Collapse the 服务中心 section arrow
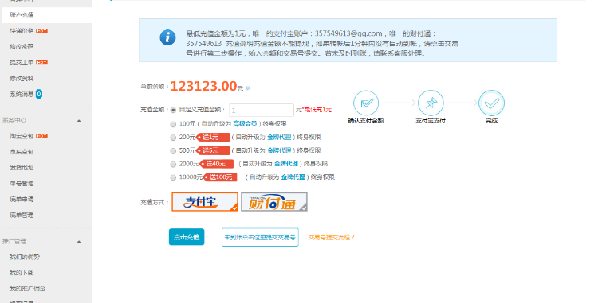 79,121
